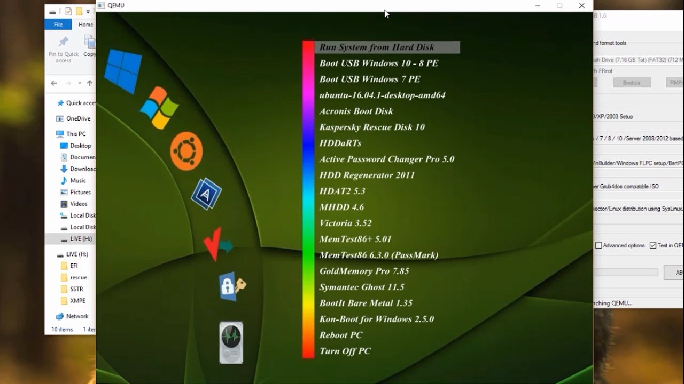
Task: Select MemTest86 6.3.0 (PassMark) entry
Action: (x=379, y=255)
